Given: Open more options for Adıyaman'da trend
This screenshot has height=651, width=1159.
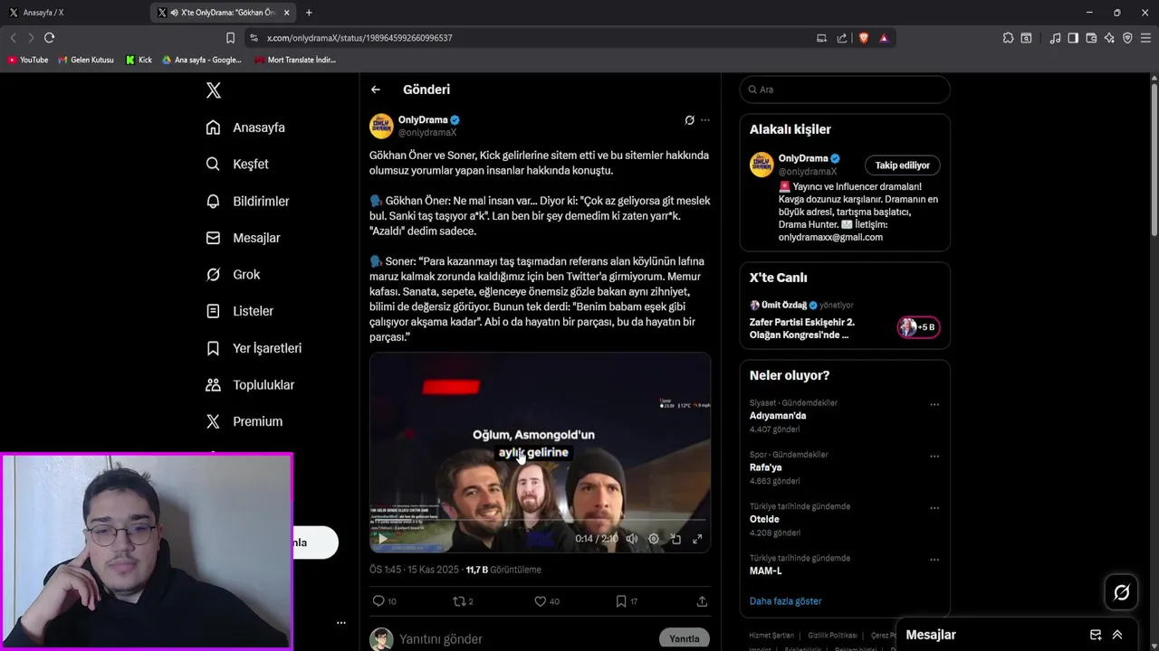Looking at the screenshot, I should pos(934,405).
